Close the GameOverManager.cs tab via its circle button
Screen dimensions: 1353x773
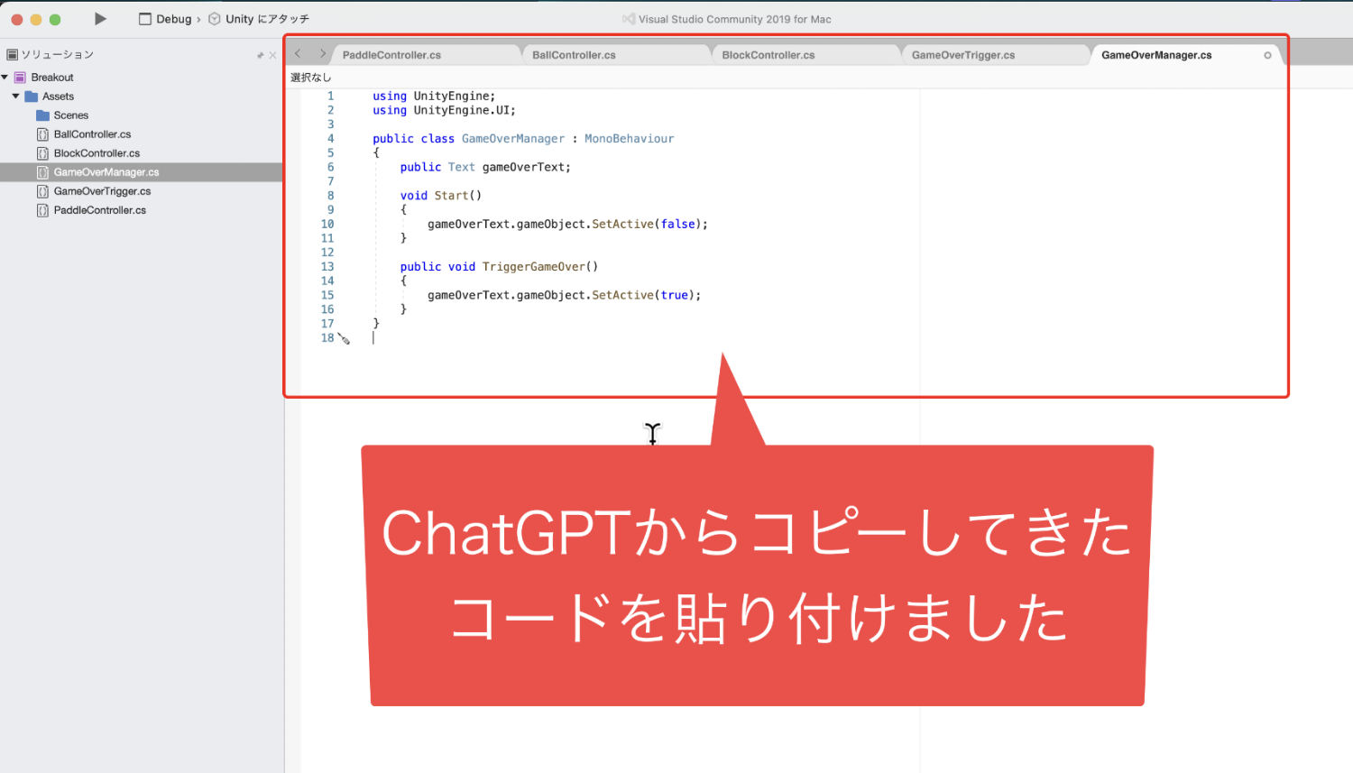pyautogui.click(x=1267, y=55)
